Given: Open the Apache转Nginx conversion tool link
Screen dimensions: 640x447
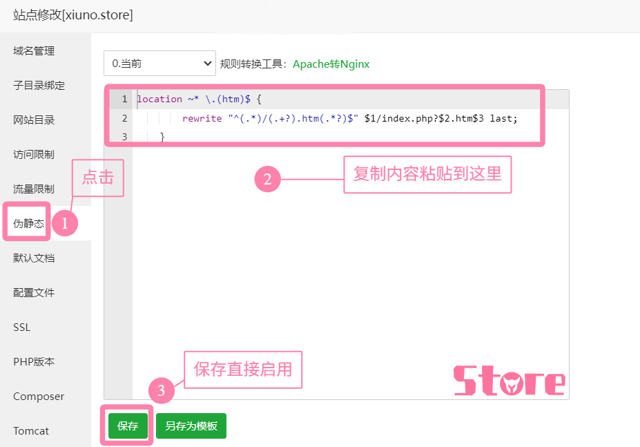Looking at the screenshot, I should (331, 64).
